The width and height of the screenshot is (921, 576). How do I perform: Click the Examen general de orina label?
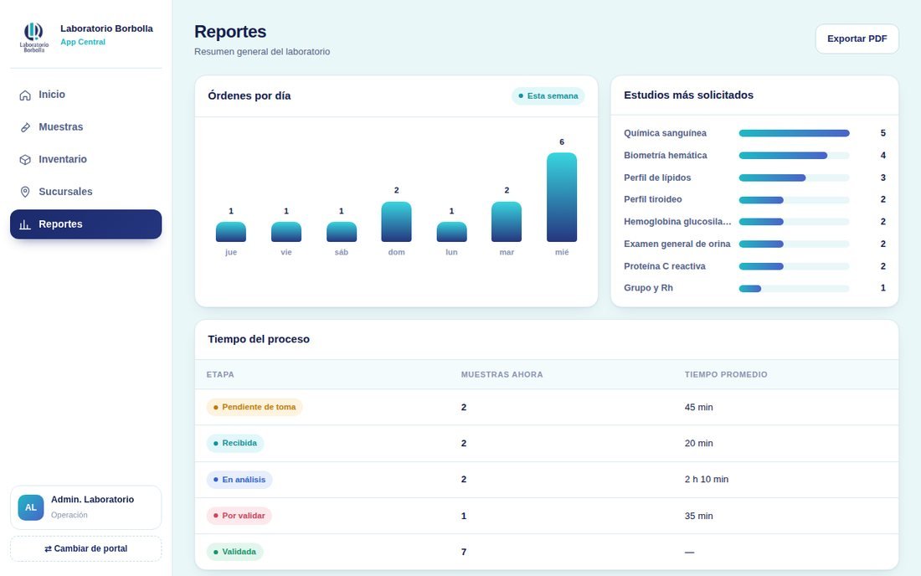pyautogui.click(x=677, y=244)
